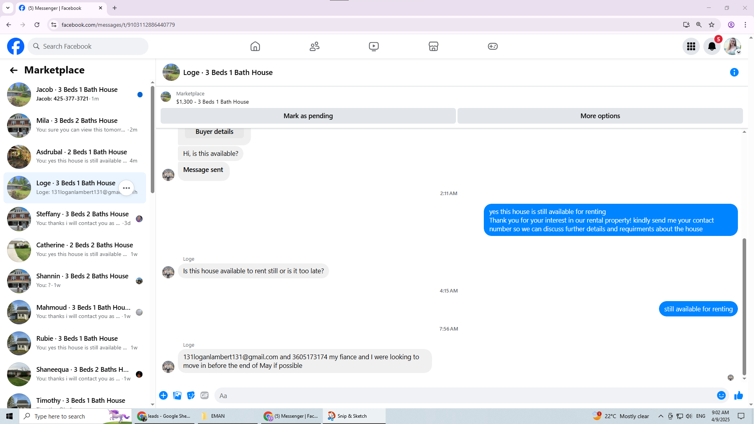The image size is (754, 424).
Task: Close the Messenger | Facebook tab
Action: point(101,8)
